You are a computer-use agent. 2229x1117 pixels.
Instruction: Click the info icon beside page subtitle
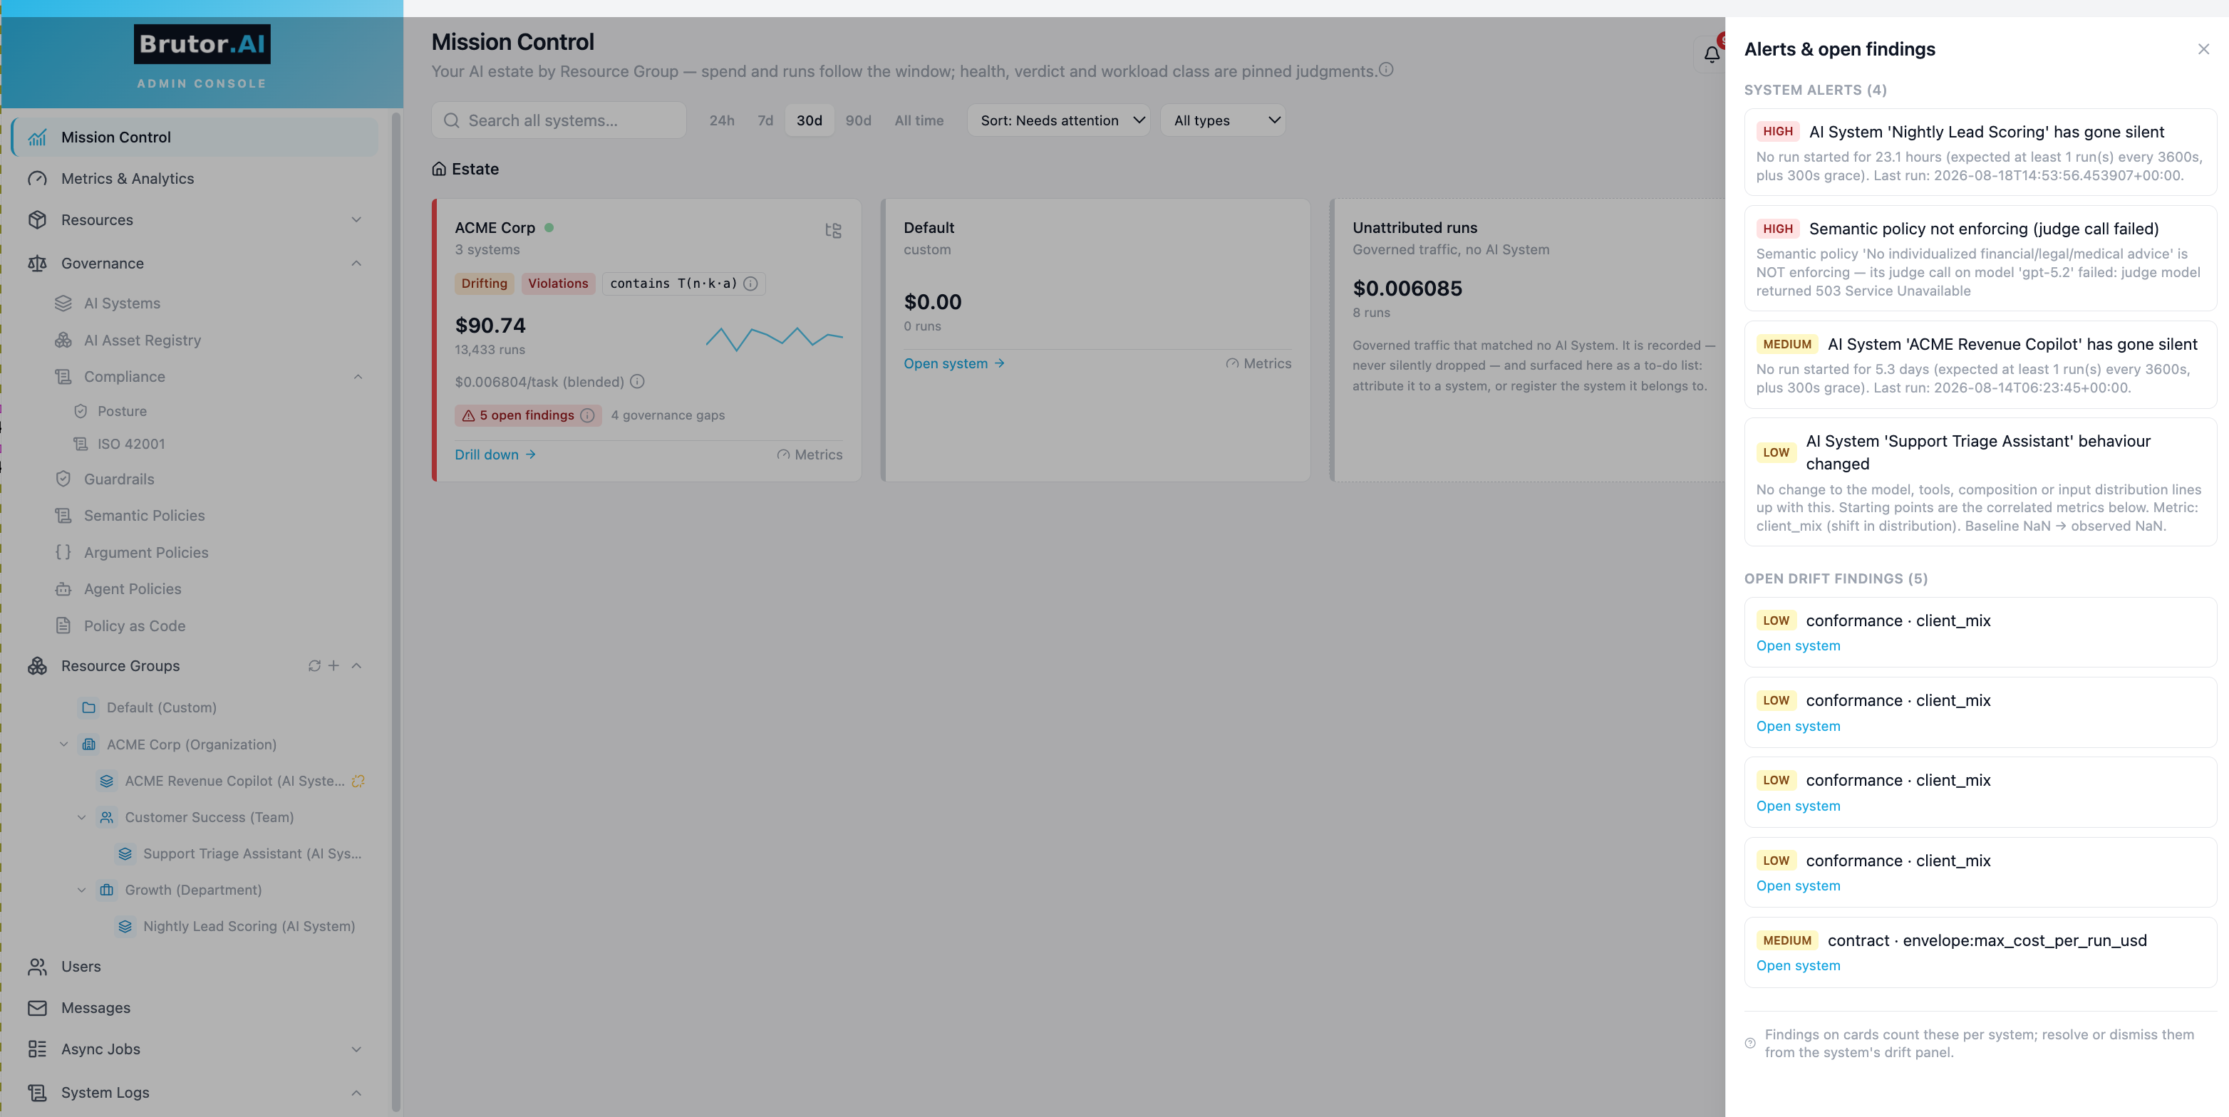1386,70
